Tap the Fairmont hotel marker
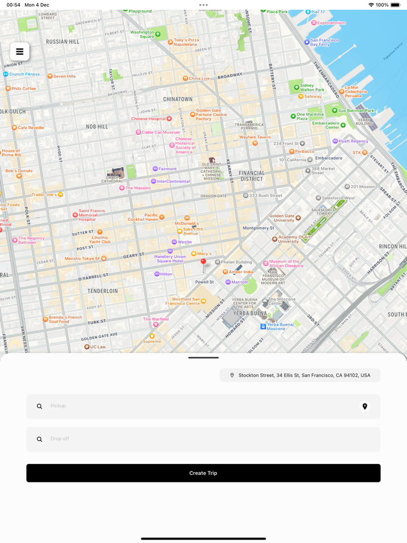This screenshot has height=543, width=407. (155, 169)
